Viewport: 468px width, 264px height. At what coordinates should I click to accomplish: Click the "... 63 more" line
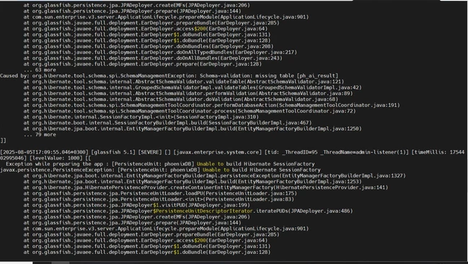pyautogui.click(x=40, y=70)
